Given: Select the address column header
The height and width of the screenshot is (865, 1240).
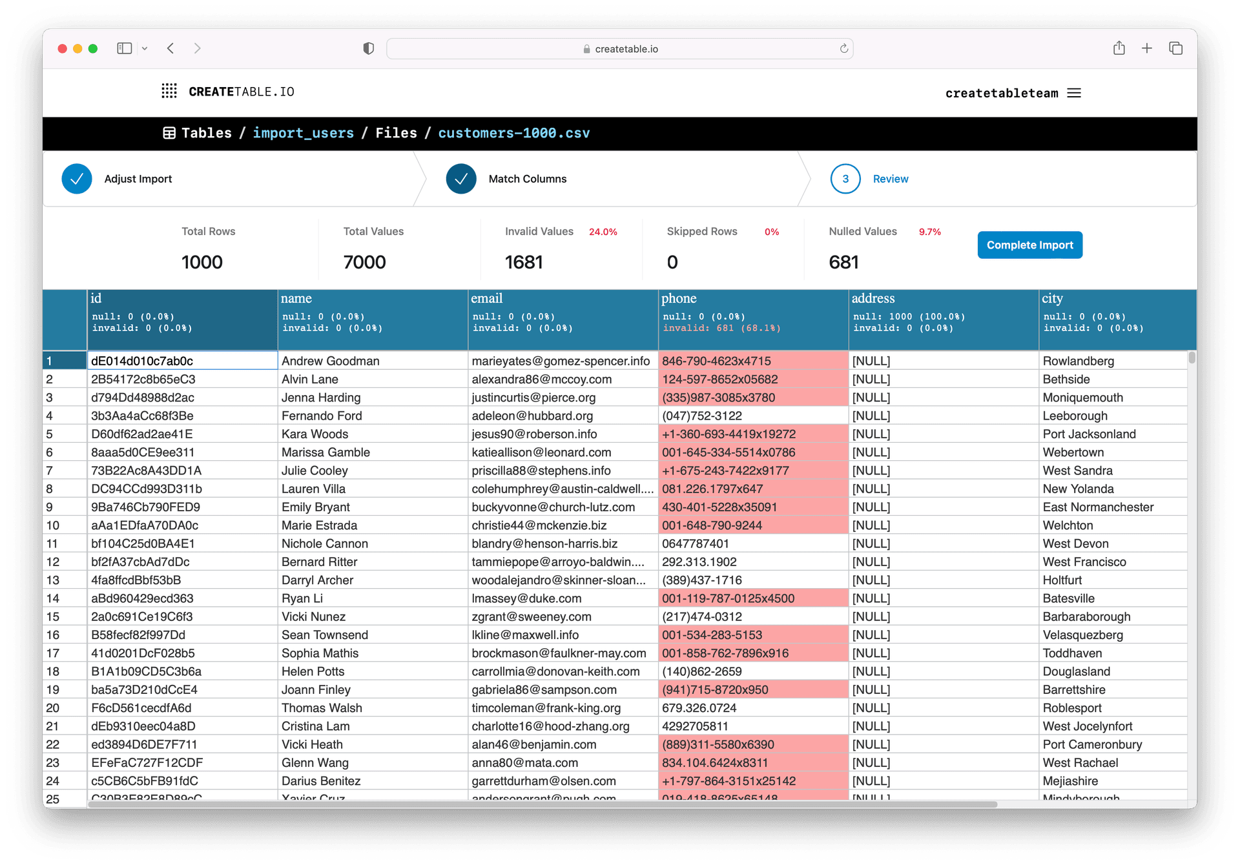Looking at the screenshot, I should pos(944,320).
